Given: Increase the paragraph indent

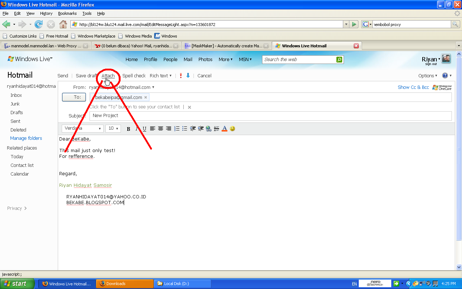Looking at the screenshot, I should (x=201, y=129).
